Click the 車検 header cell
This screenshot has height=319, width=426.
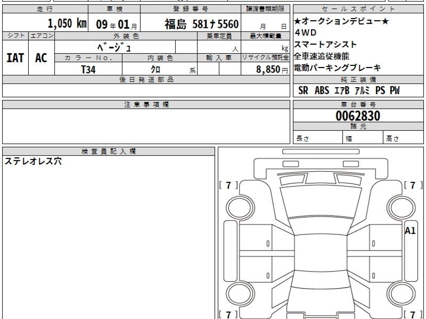pos(114,9)
